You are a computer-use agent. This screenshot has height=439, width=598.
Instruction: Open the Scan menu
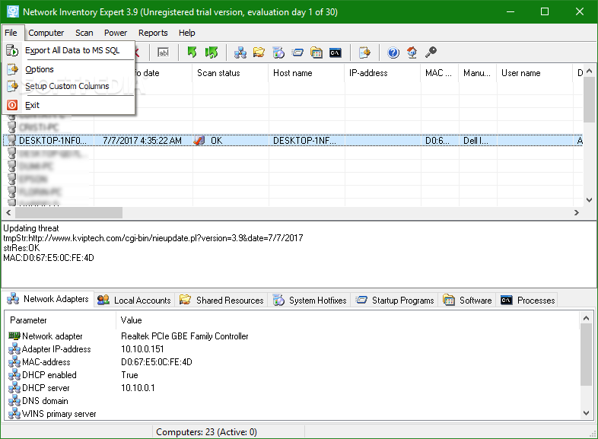pyautogui.click(x=84, y=33)
